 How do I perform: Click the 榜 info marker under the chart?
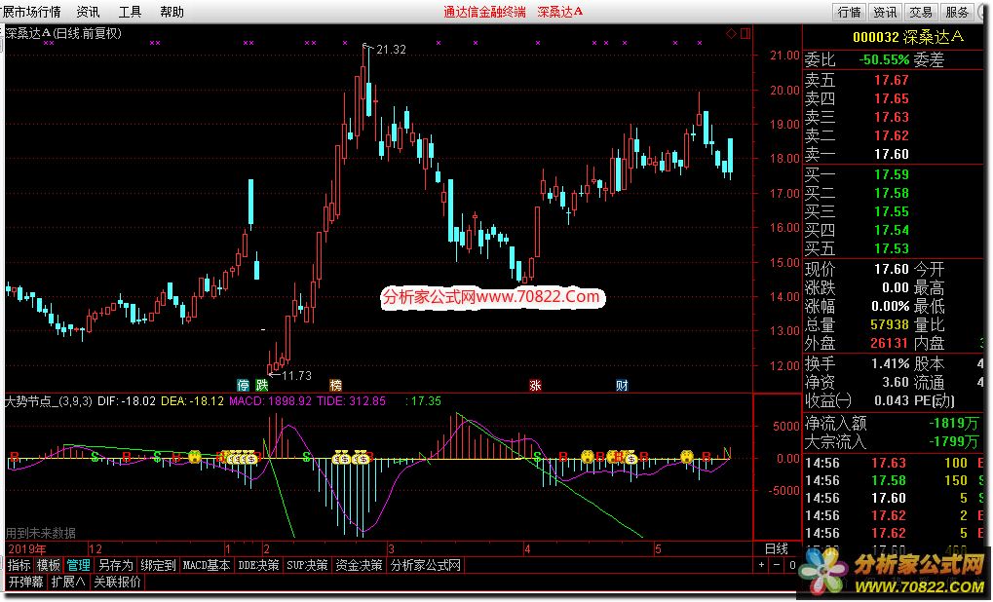click(335, 385)
